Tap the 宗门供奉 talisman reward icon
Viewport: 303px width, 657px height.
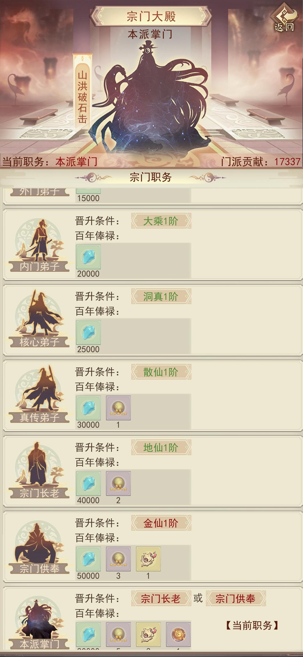pos(148,559)
